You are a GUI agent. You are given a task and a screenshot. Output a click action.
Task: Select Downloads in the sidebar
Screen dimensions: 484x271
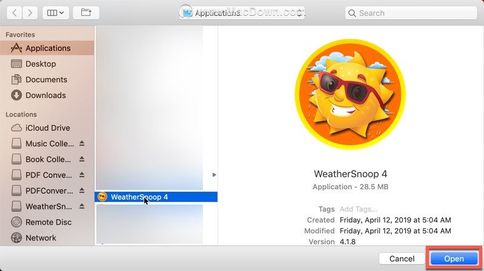point(47,95)
